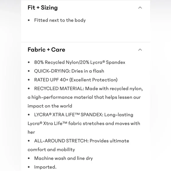Click the 'a high-performance material' text line

pos(84,97)
